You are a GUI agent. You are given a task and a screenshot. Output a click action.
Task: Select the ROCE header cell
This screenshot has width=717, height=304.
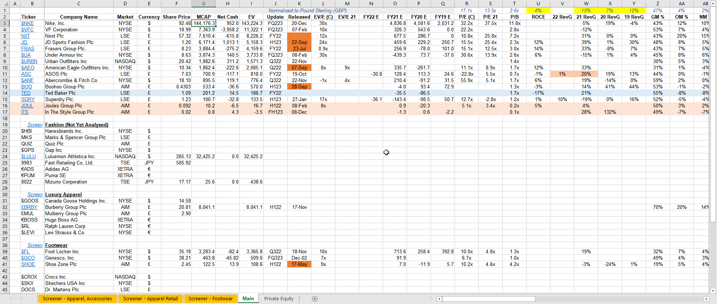(x=538, y=17)
